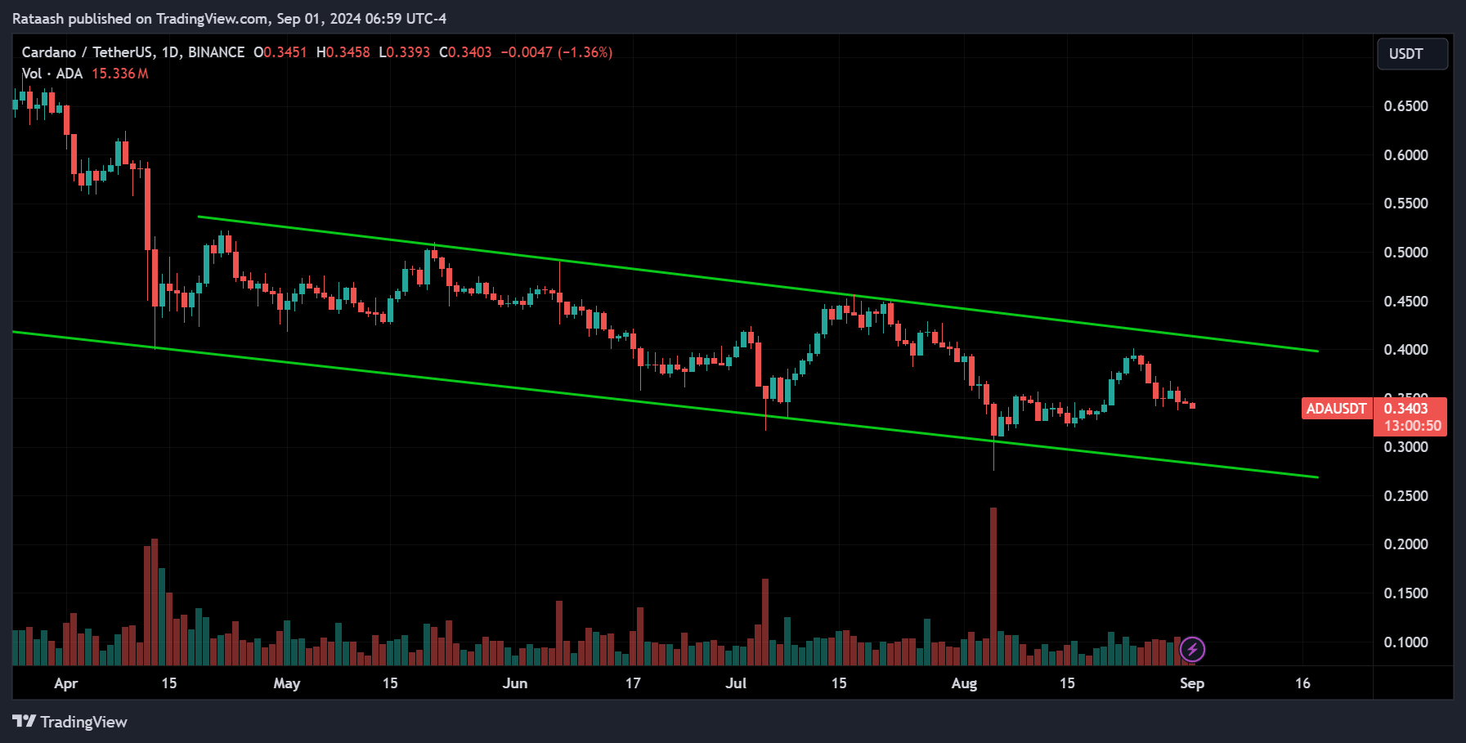
Task: Click the 0.3403 current price label
Action: point(1406,409)
